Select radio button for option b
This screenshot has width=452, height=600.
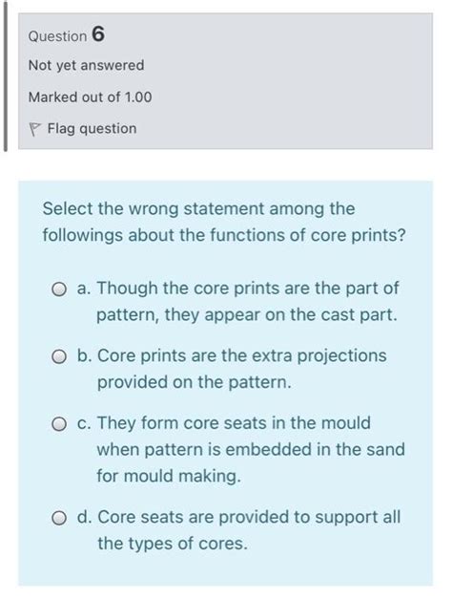(59, 357)
